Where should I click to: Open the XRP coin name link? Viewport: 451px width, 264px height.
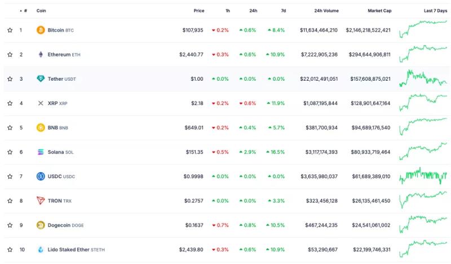[x=58, y=103]
